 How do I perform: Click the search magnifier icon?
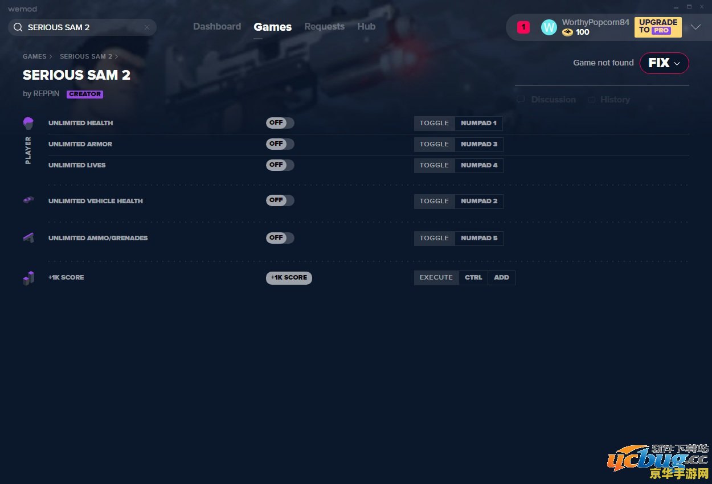tap(18, 27)
